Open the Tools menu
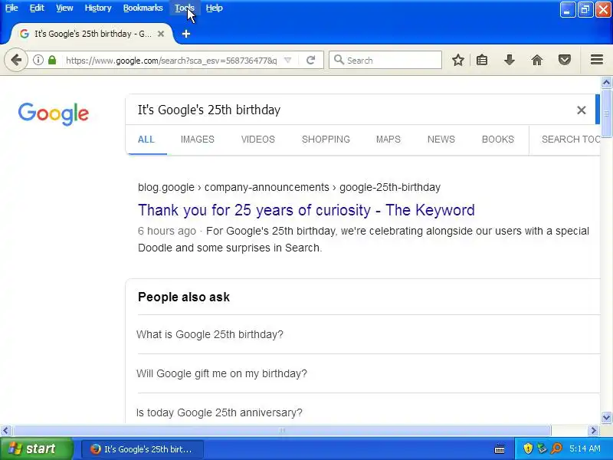This screenshot has width=613, height=460. click(x=185, y=8)
